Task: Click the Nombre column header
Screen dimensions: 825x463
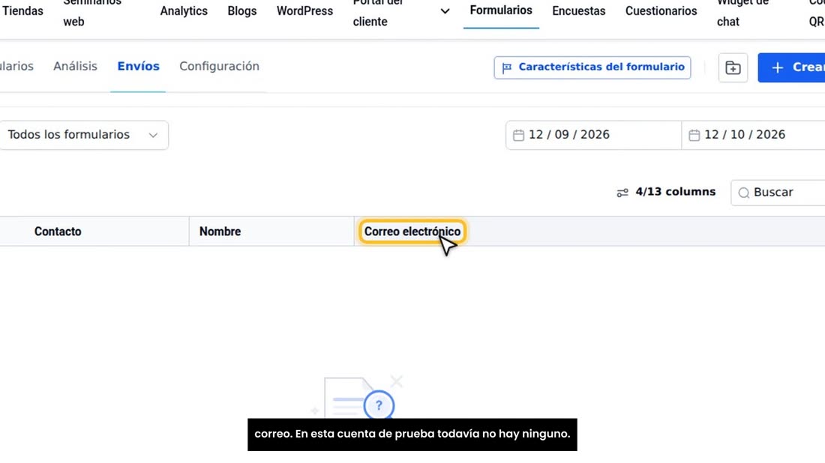Action: [x=271, y=231]
